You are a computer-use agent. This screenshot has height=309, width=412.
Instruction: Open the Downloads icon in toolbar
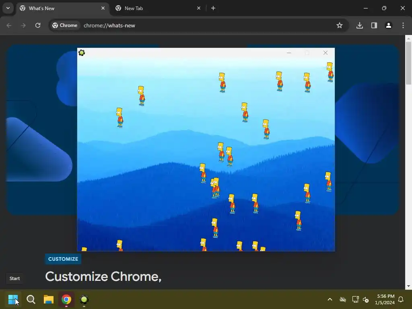[x=359, y=25]
